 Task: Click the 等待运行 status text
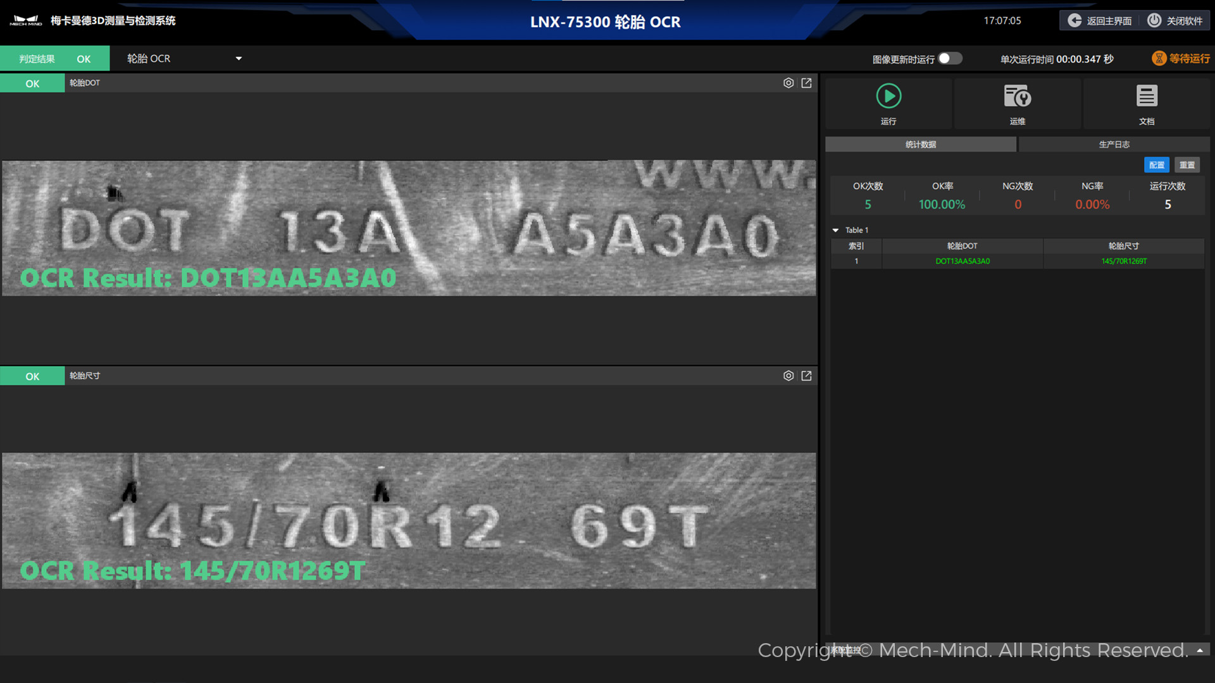click(x=1190, y=58)
